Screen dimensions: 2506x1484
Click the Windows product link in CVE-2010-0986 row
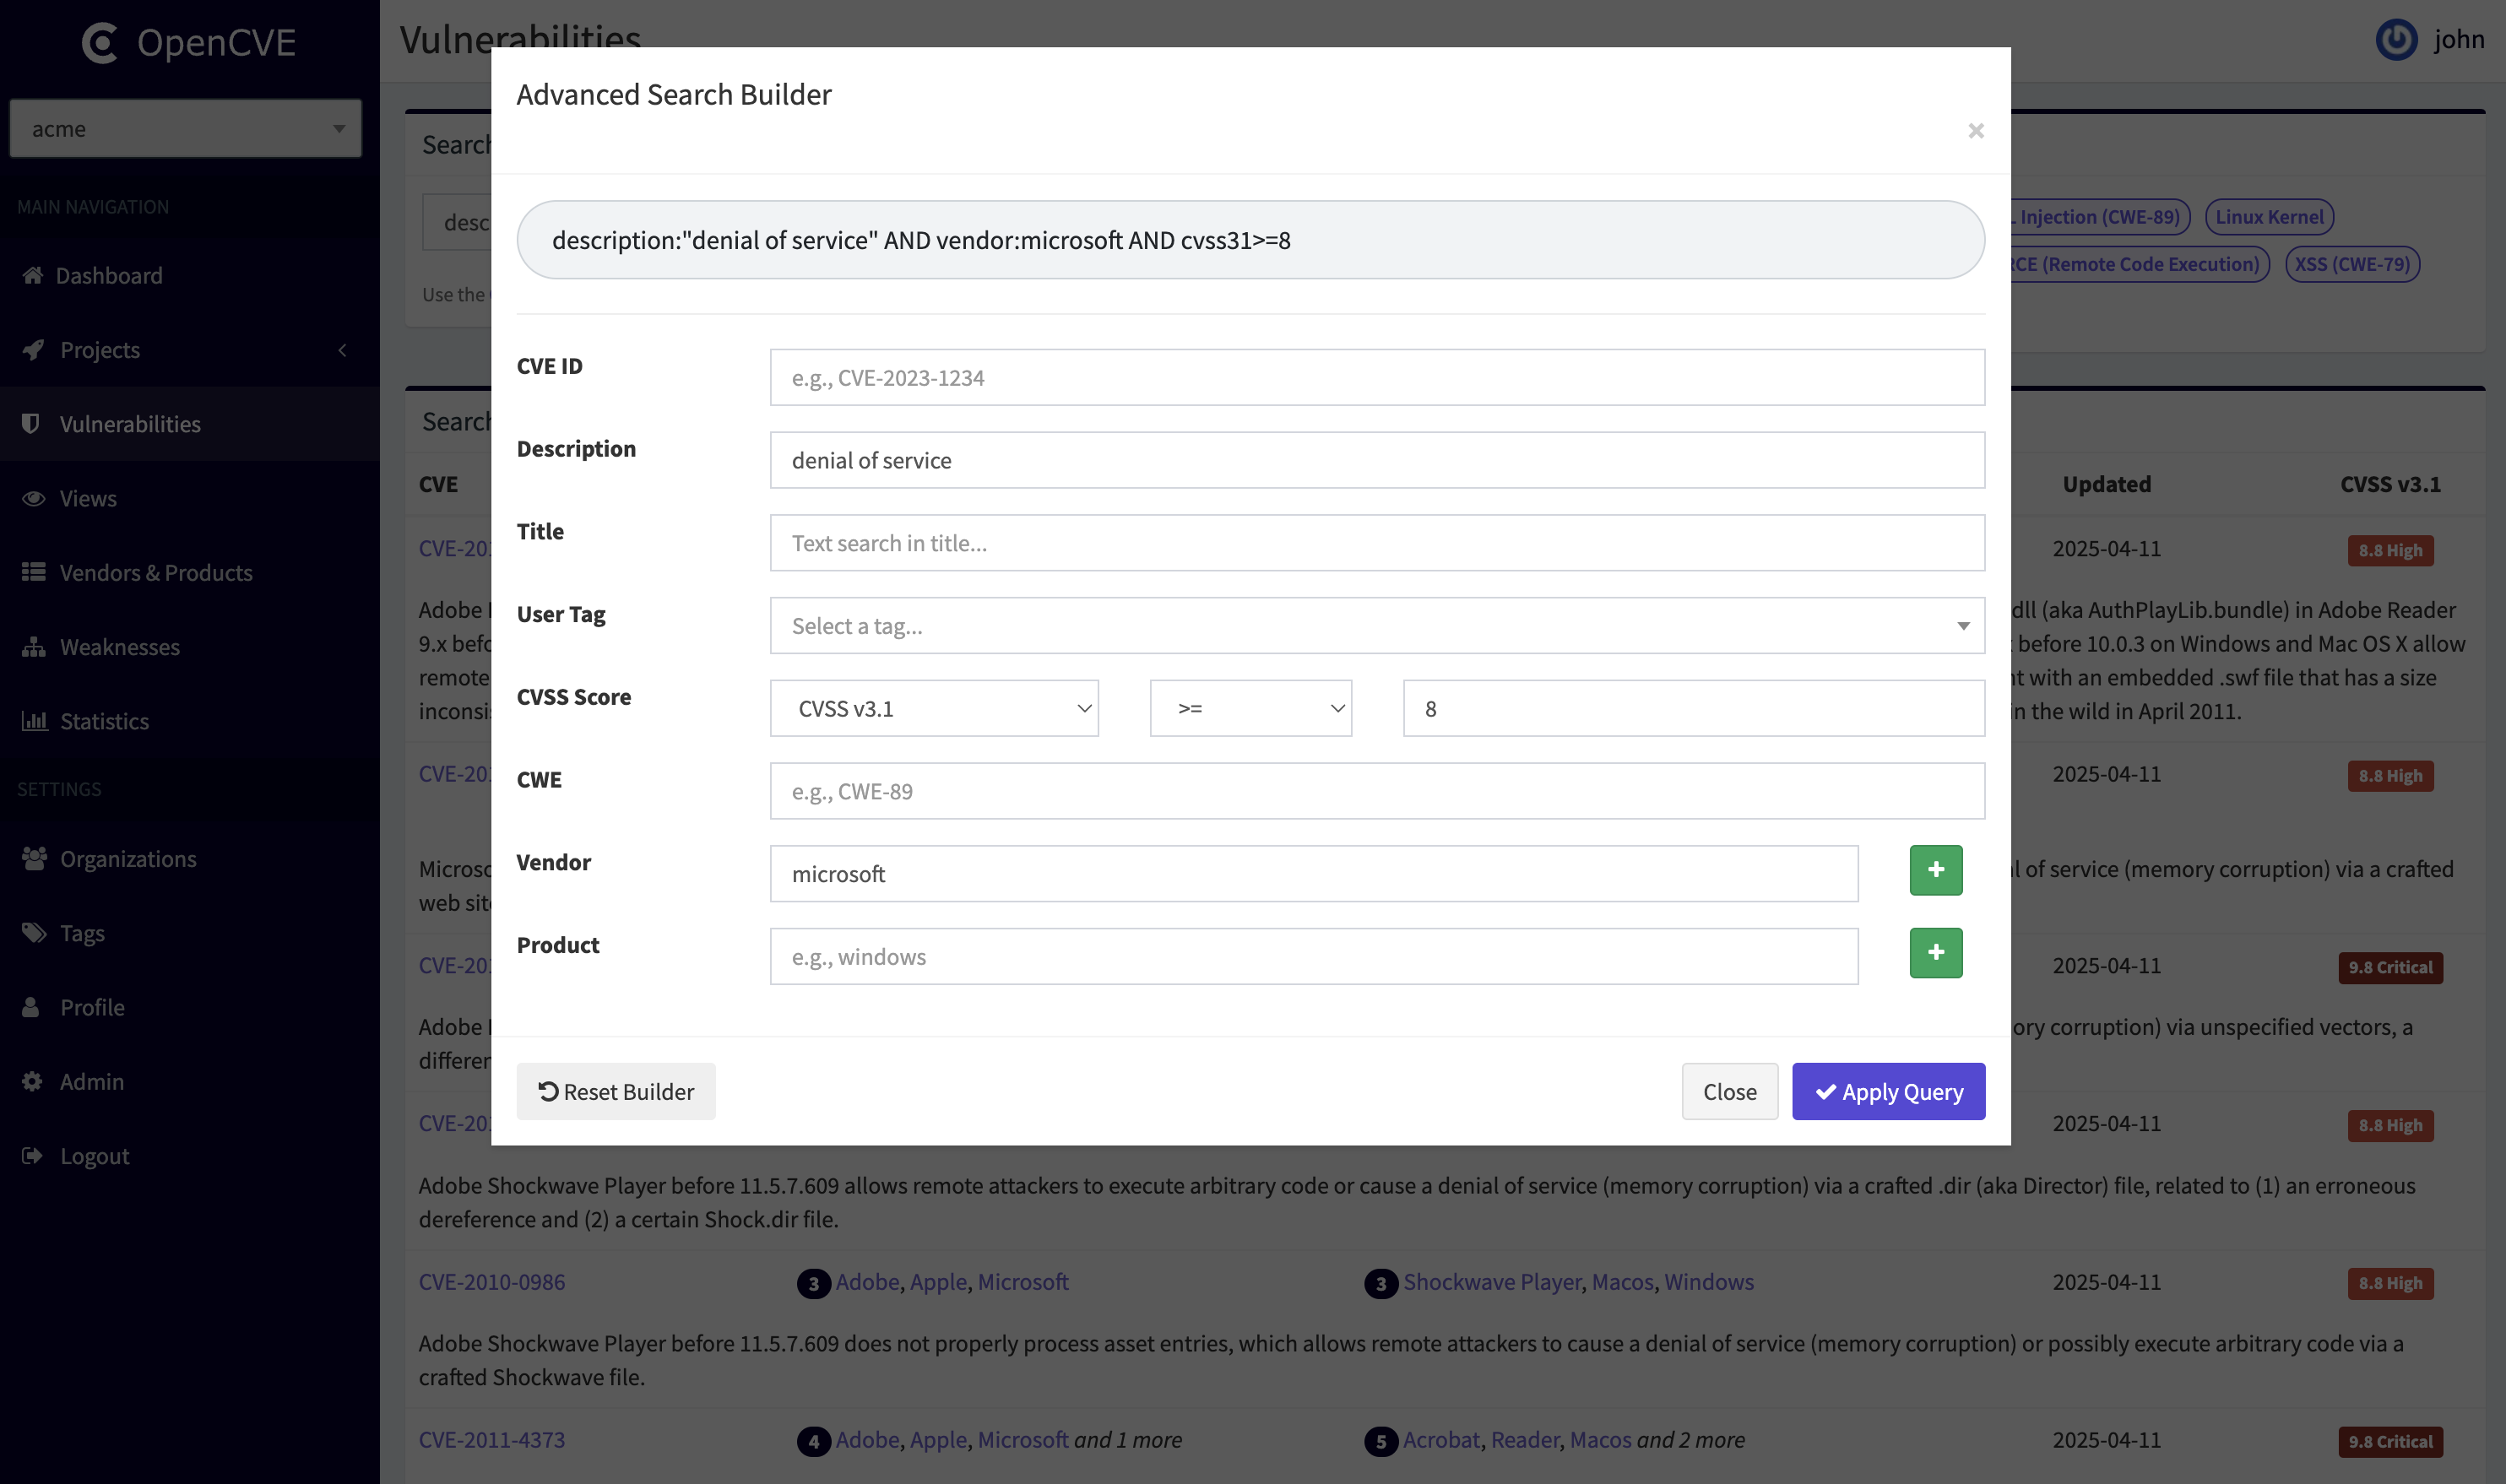tap(1708, 1281)
